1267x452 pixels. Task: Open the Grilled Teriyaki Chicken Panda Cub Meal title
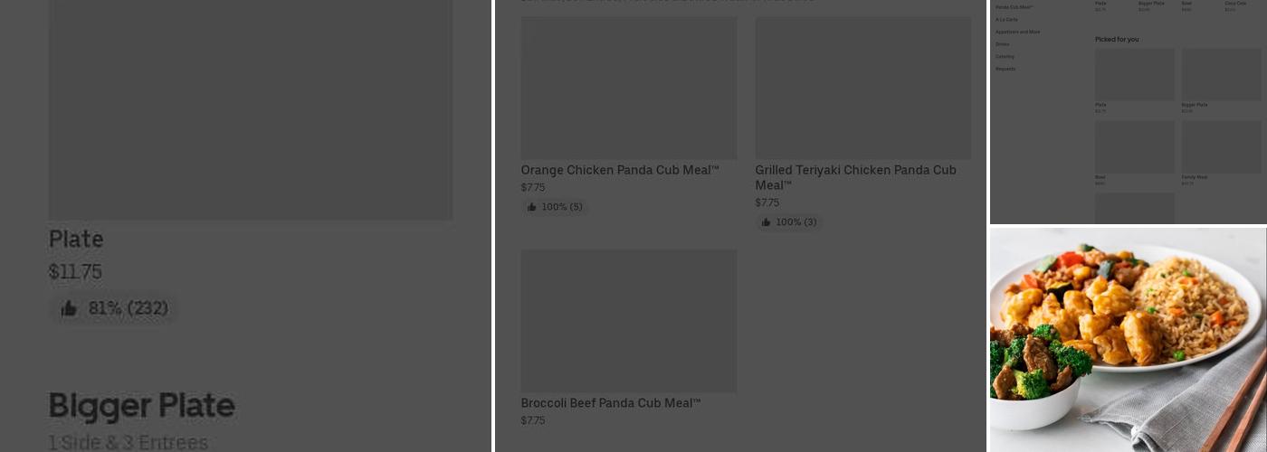click(x=855, y=177)
